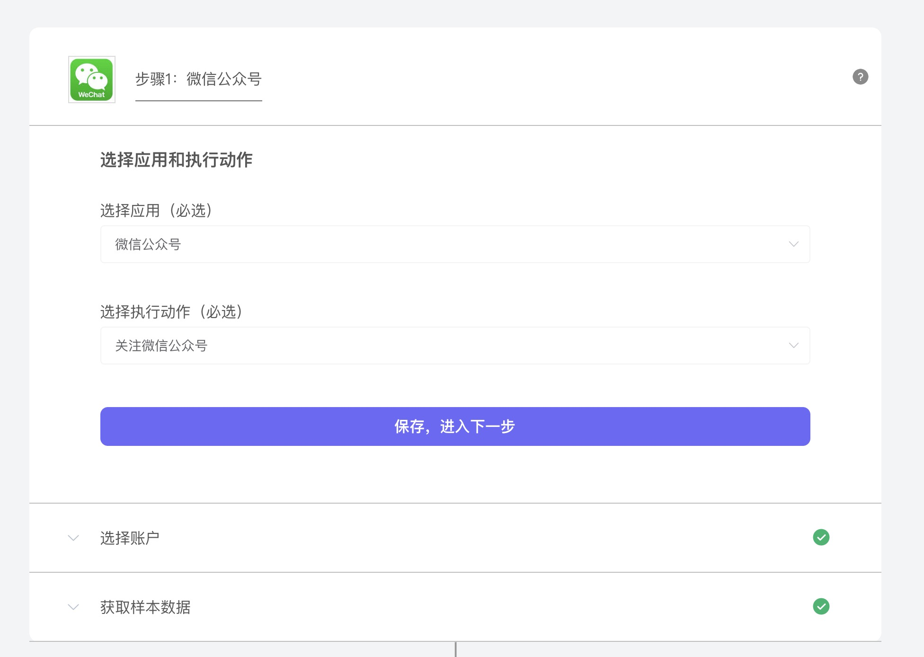Click the 获取样本数据 section label

pyautogui.click(x=145, y=607)
